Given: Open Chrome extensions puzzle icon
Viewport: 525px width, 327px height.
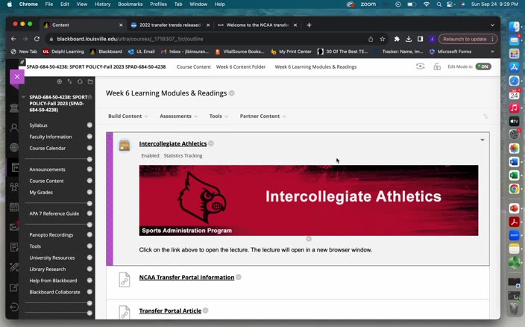Looking at the screenshot, I should 397,39.
